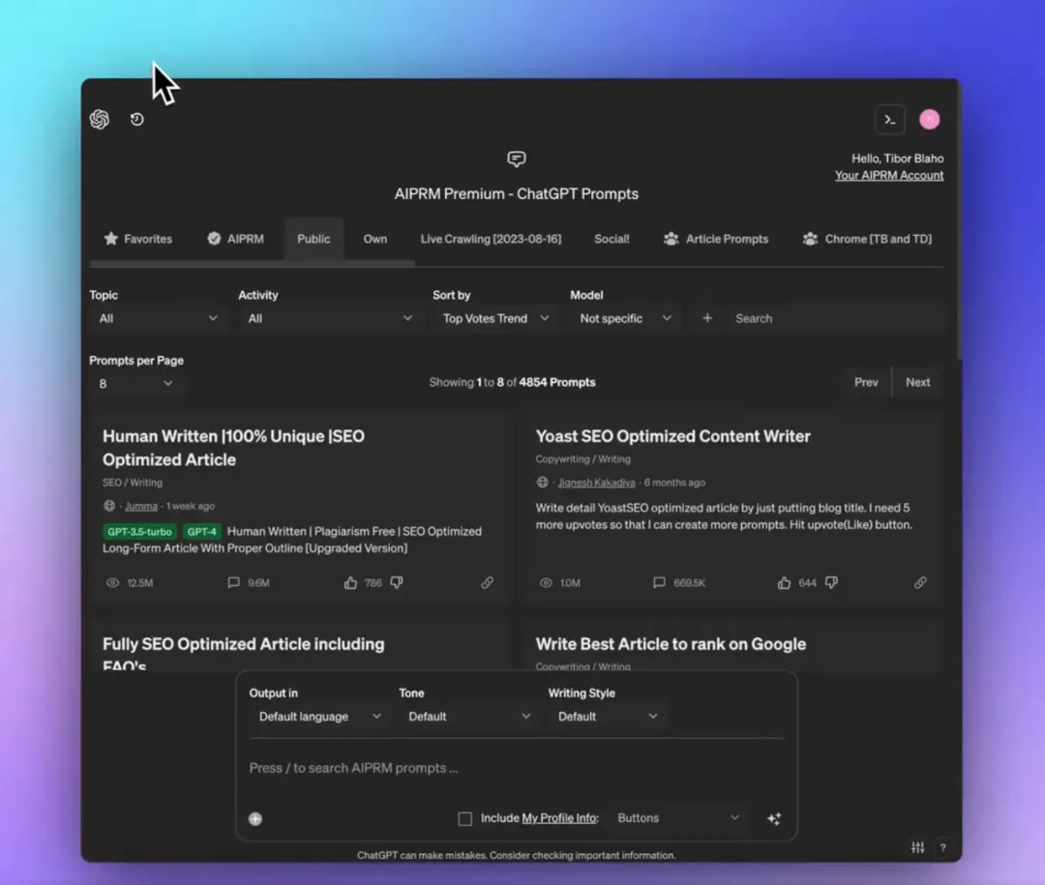Click the ChatGPT logo icon
The height and width of the screenshot is (885, 1045).
click(x=100, y=119)
